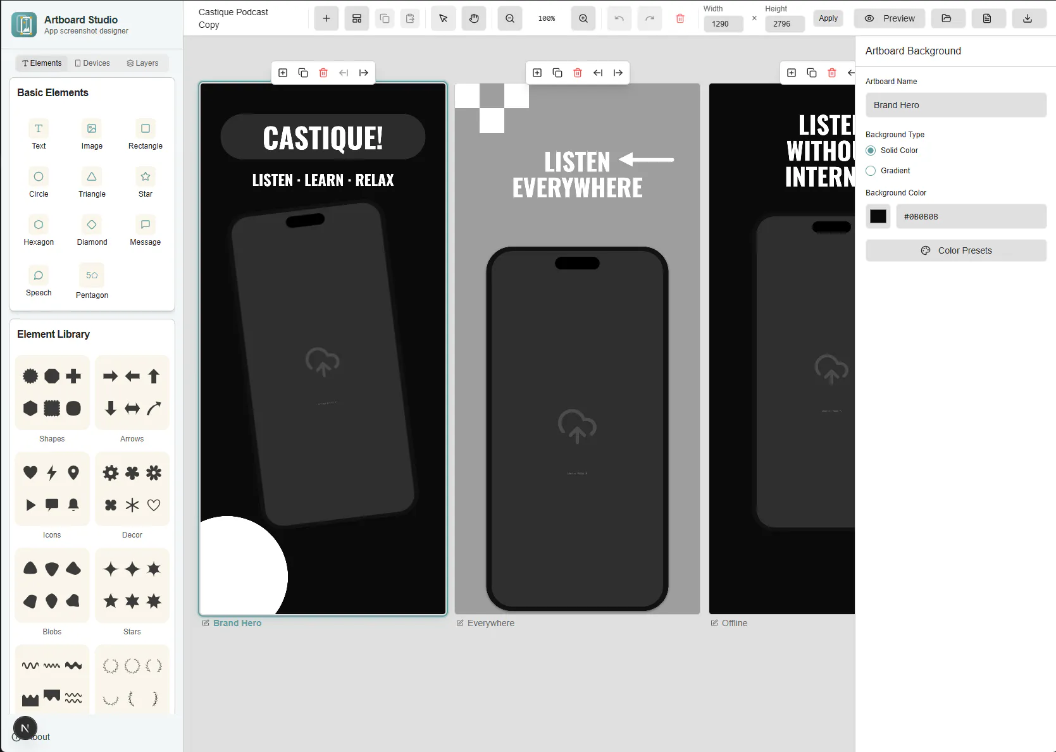Switch to the Layers tab

coord(142,63)
